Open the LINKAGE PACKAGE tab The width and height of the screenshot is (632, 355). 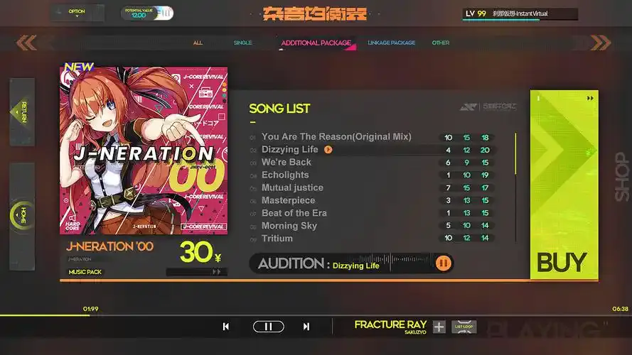click(392, 43)
